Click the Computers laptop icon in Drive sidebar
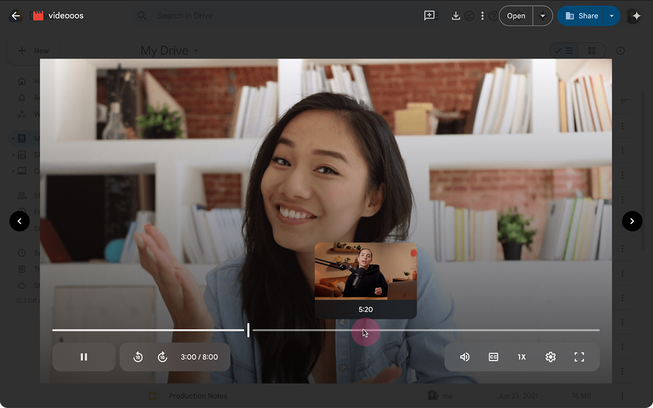Screen dimensions: 653x408 click(22, 171)
